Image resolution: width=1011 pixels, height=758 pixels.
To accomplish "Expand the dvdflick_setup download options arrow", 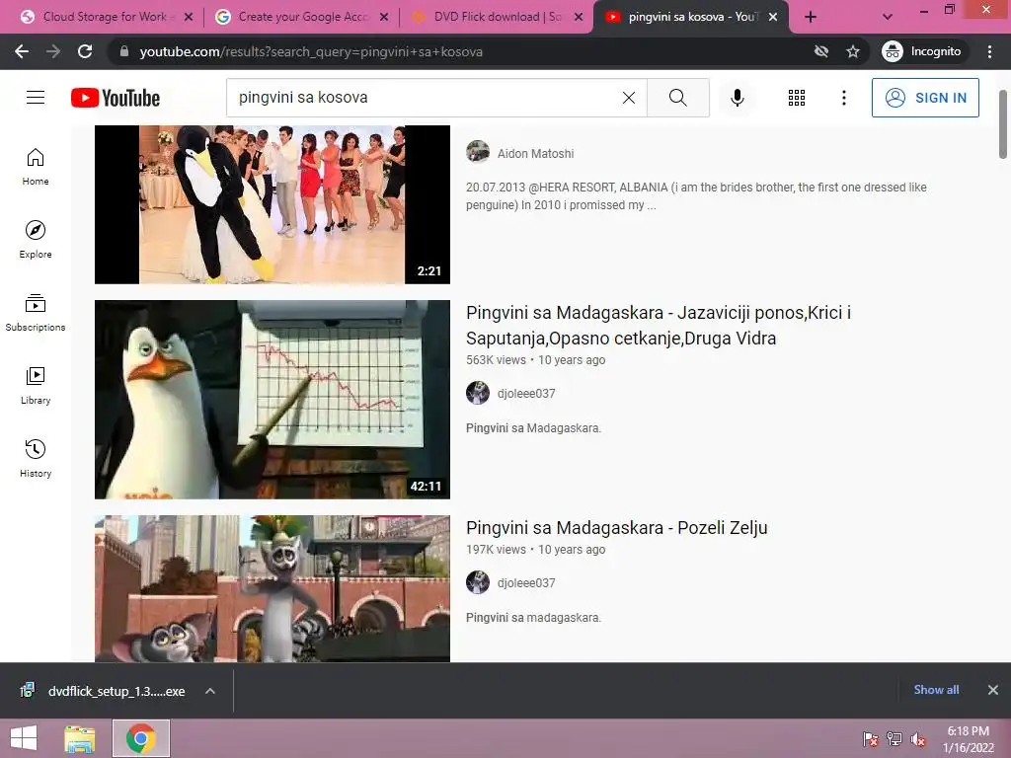I will click(209, 691).
